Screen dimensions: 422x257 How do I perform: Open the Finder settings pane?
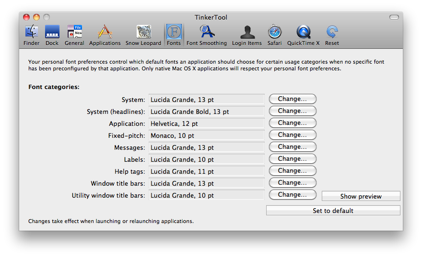tap(32, 35)
